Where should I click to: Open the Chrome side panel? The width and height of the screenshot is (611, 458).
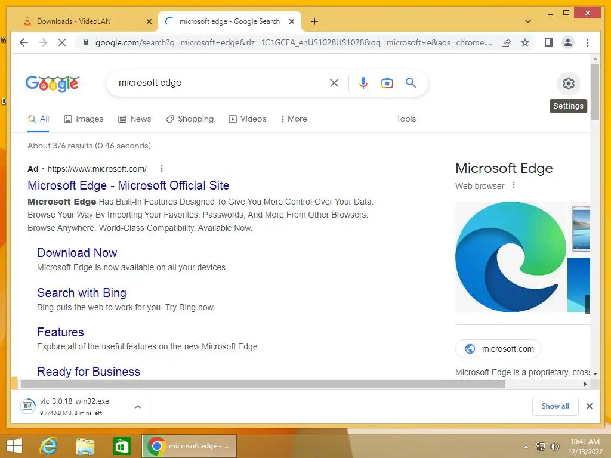coord(549,42)
